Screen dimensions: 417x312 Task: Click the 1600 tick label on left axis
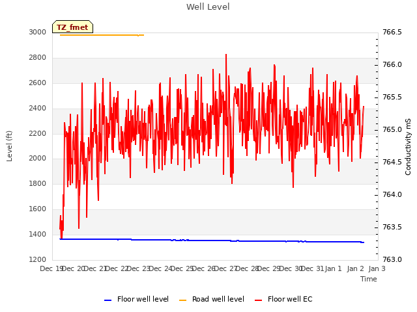pos(38,209)
